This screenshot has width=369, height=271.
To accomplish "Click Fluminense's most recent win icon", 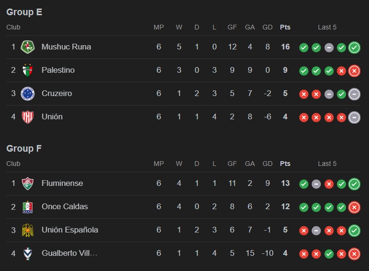I will tap(354, 184).
